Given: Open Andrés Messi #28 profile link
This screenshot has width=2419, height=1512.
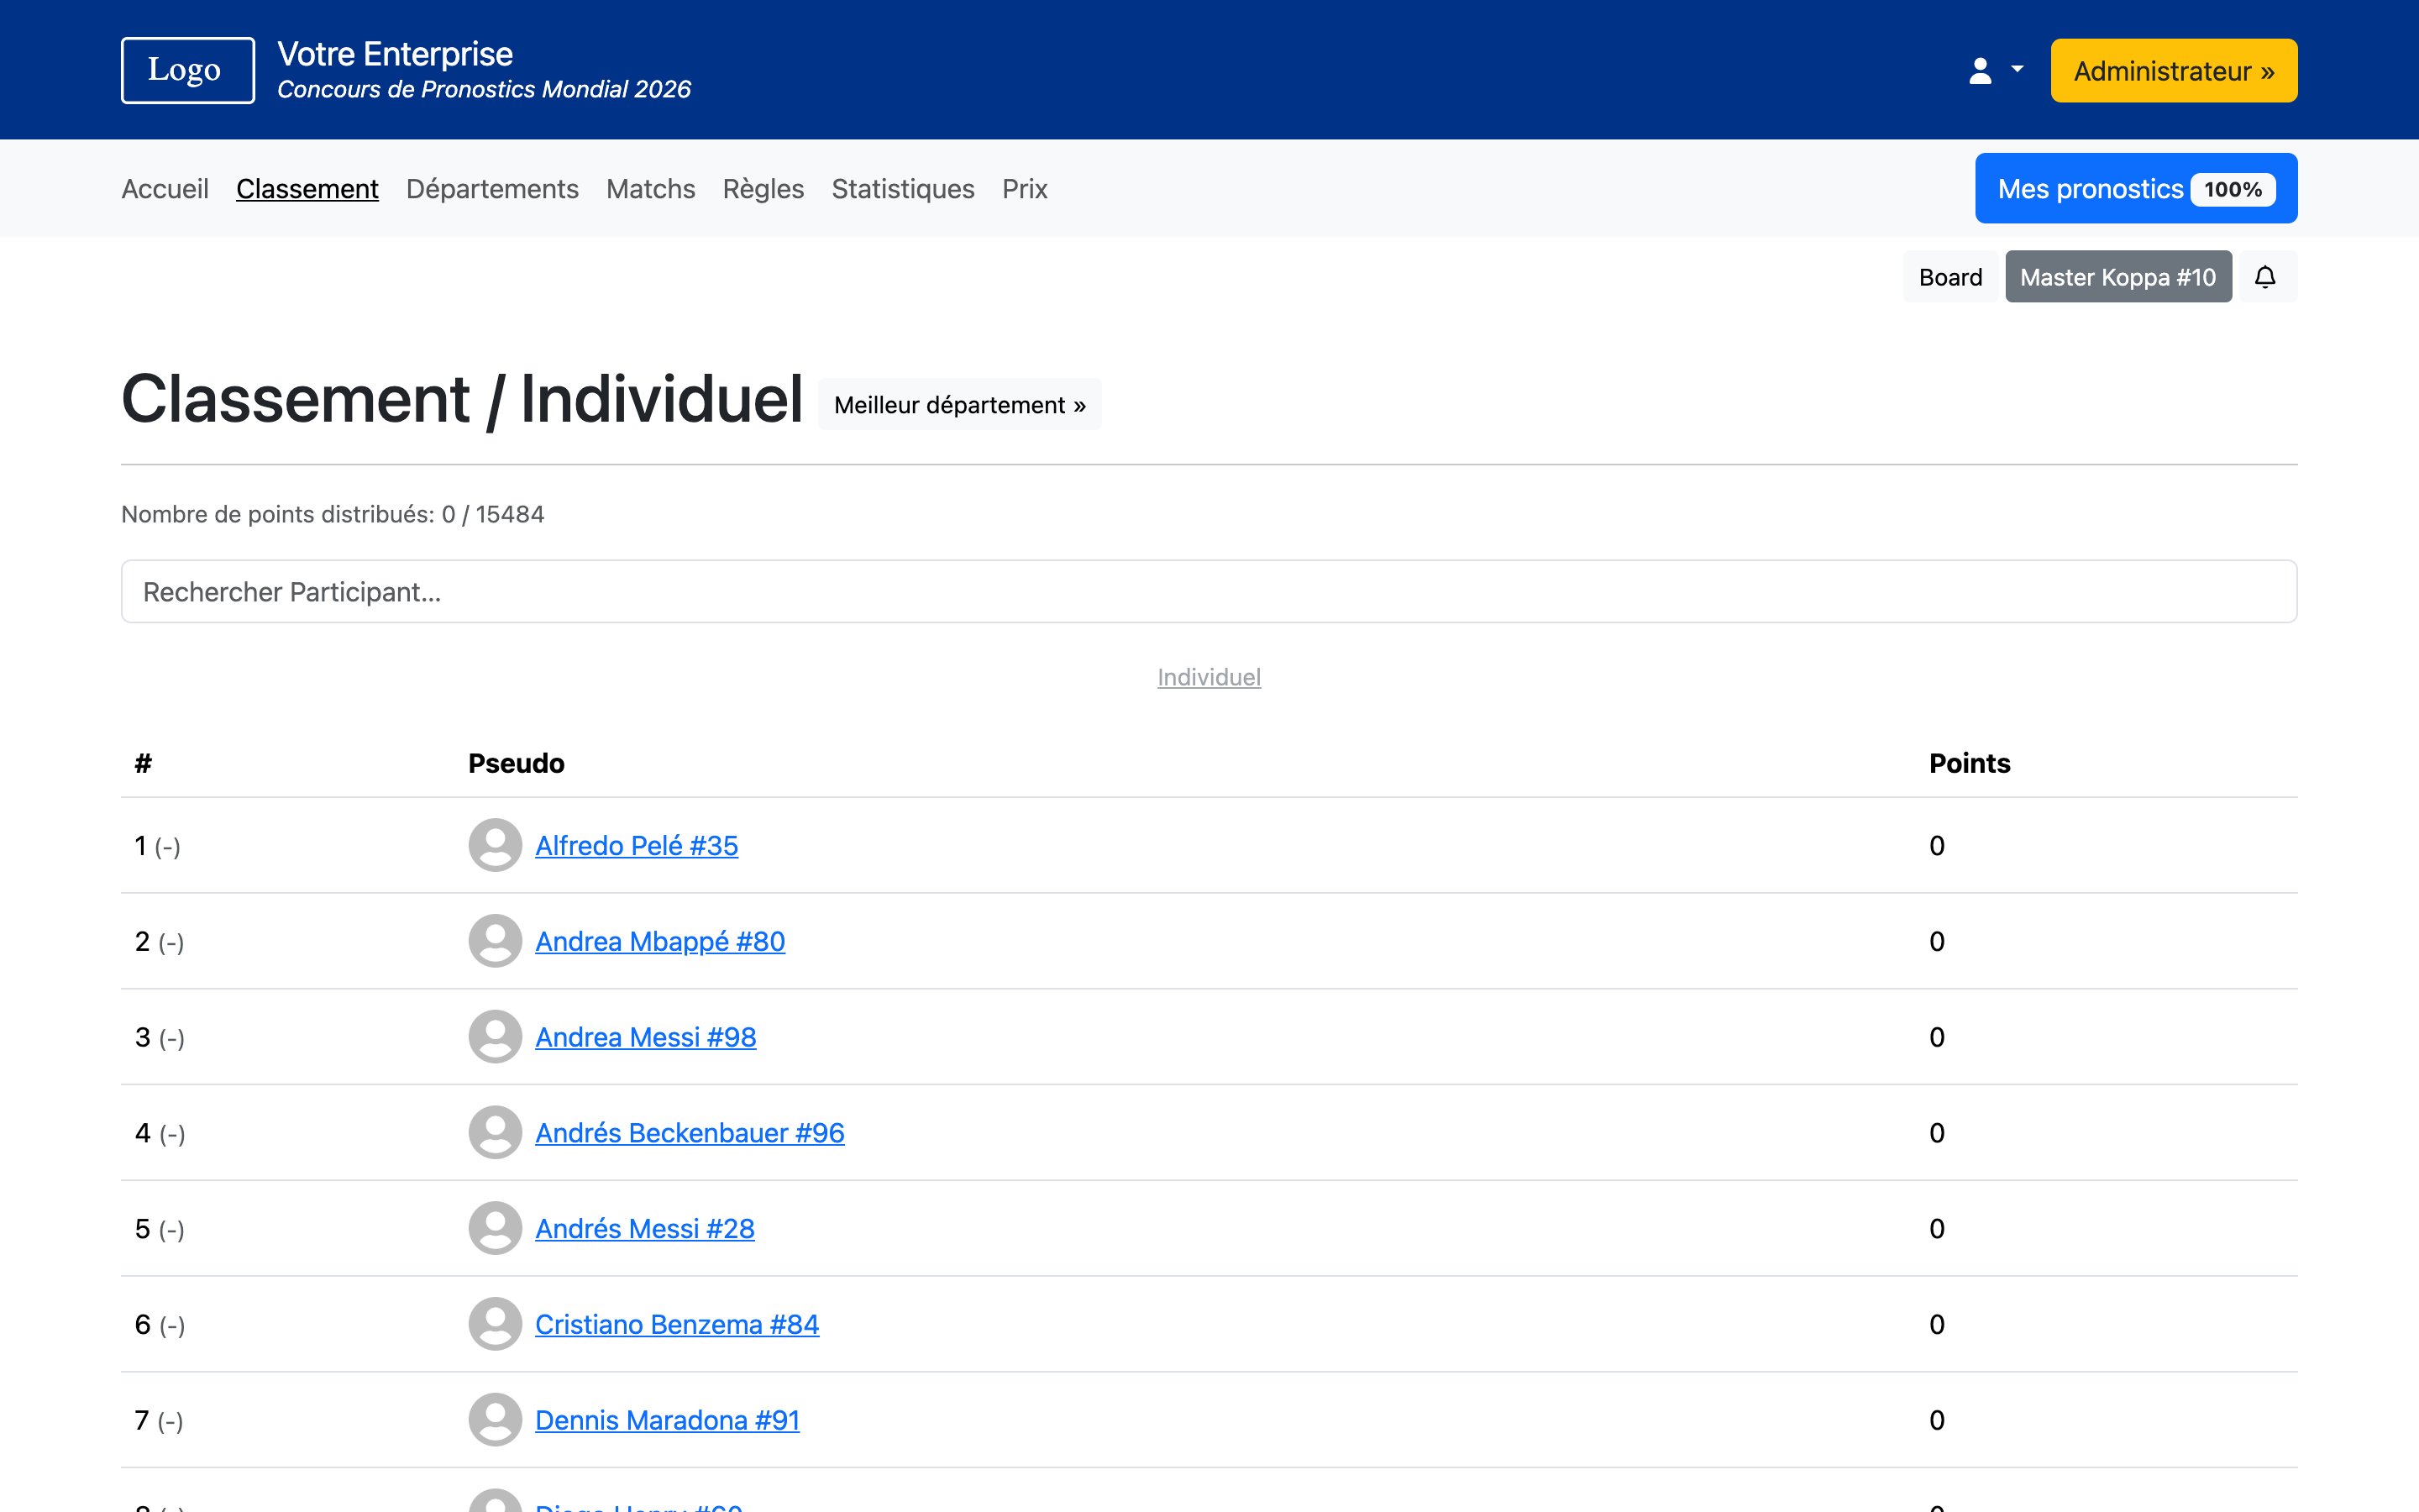Looking at the screenshot, I should coord(645,1228).
